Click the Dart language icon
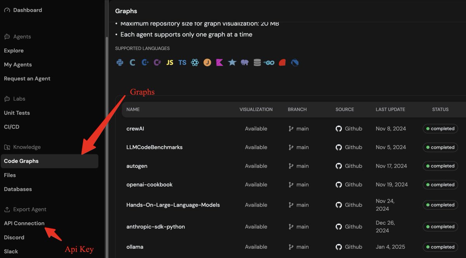Image resolution: width=466 pixels, height=258 pixels. [295, 62]
